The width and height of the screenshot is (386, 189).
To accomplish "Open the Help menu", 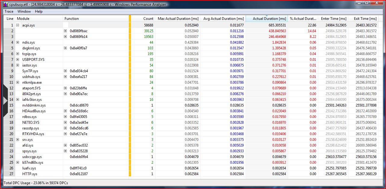I will point(39,11).
